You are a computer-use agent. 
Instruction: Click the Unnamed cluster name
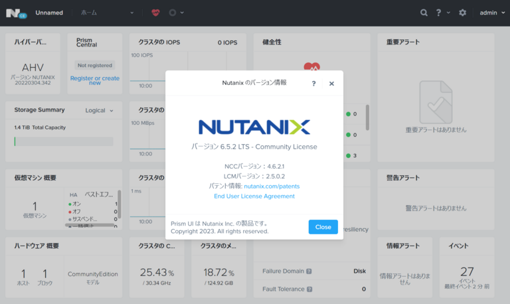click(x=49, y=13)
